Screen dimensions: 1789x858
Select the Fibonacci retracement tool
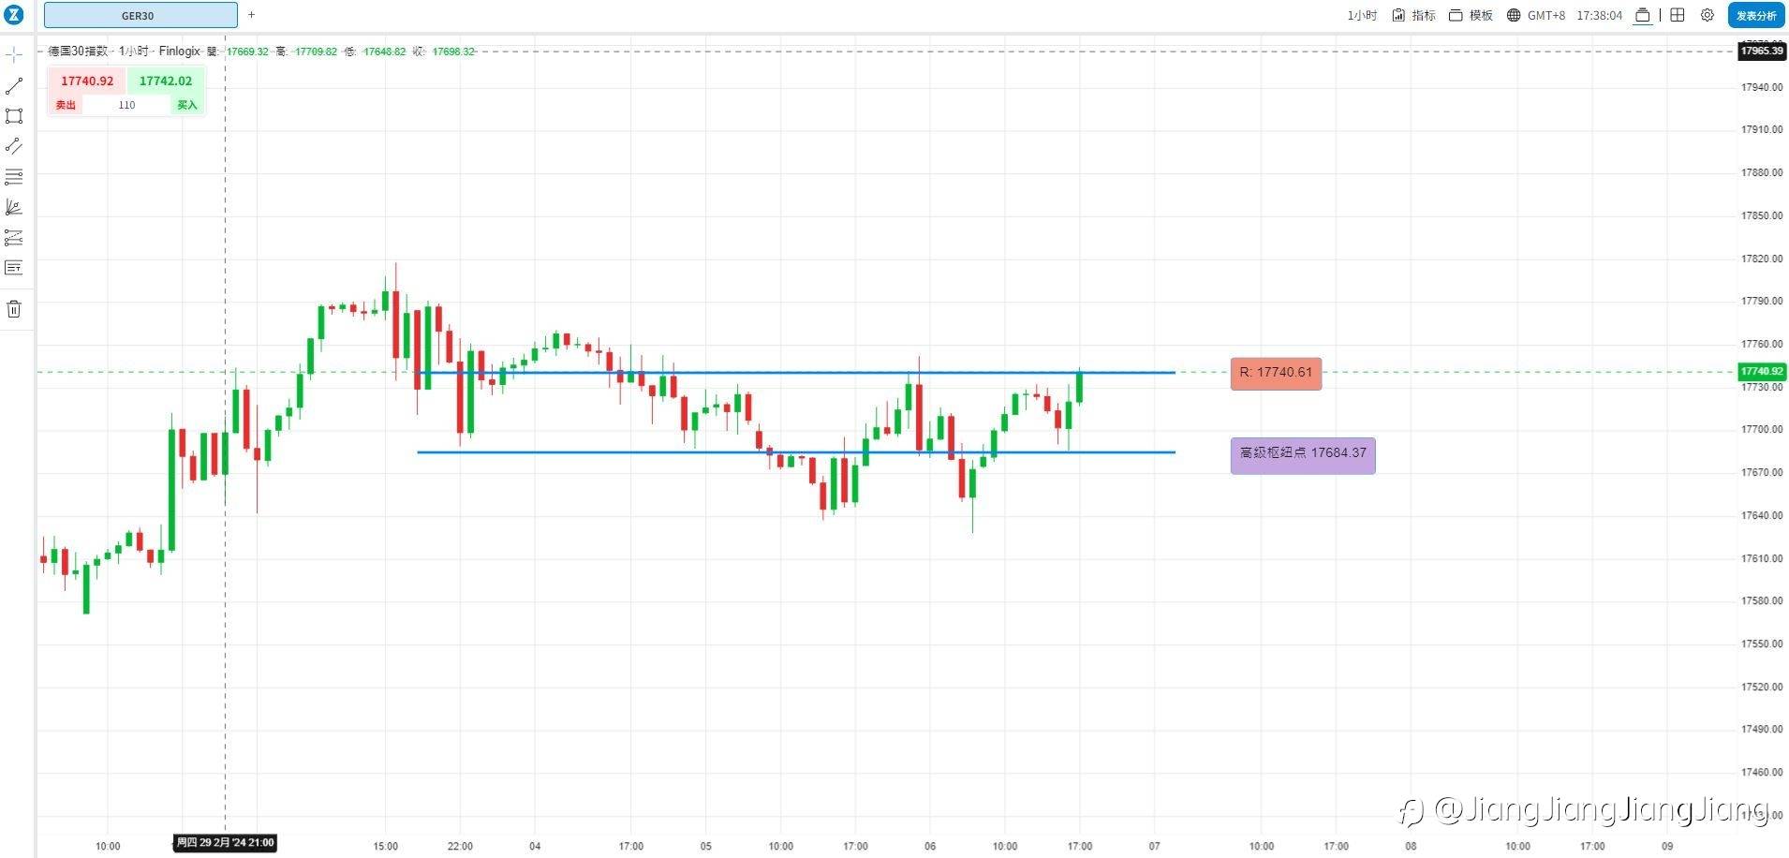tap(14, 177)
